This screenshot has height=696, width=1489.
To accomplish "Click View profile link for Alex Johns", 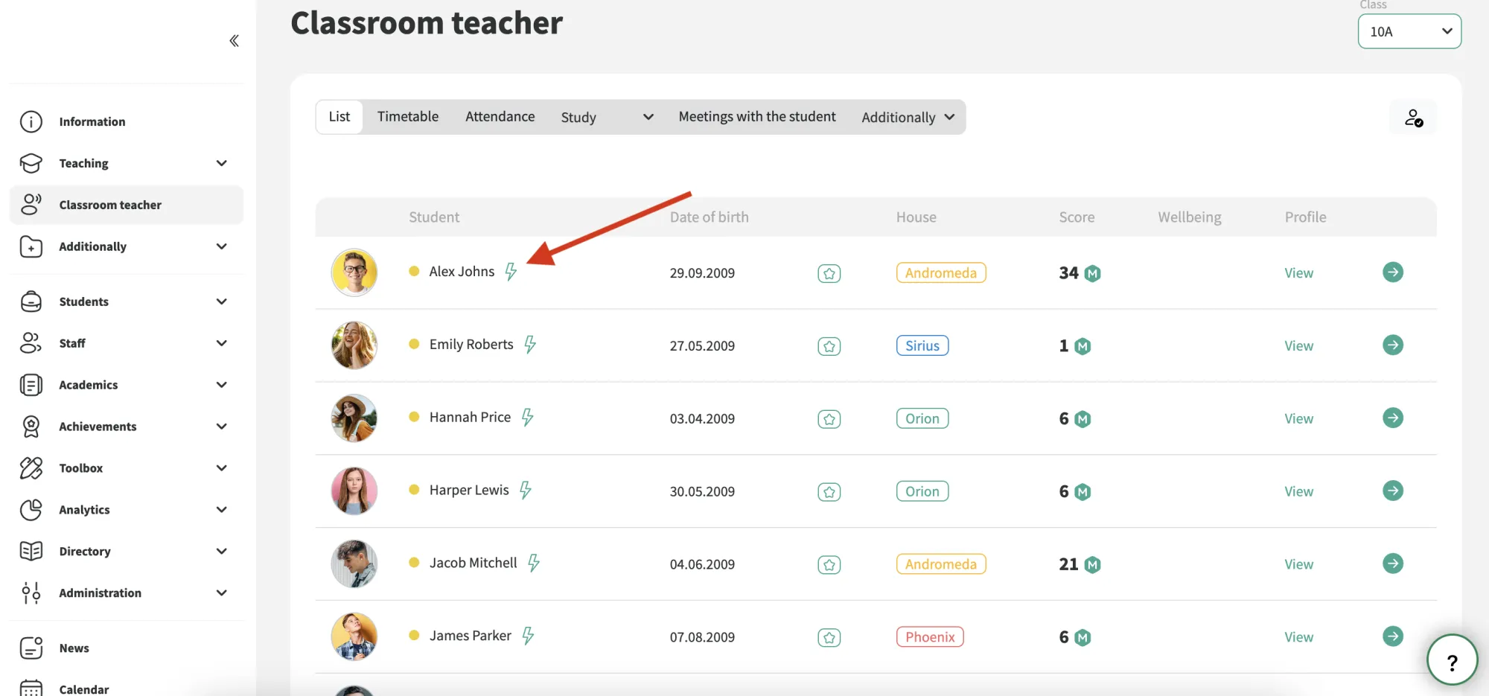I will click(1298, 273).
